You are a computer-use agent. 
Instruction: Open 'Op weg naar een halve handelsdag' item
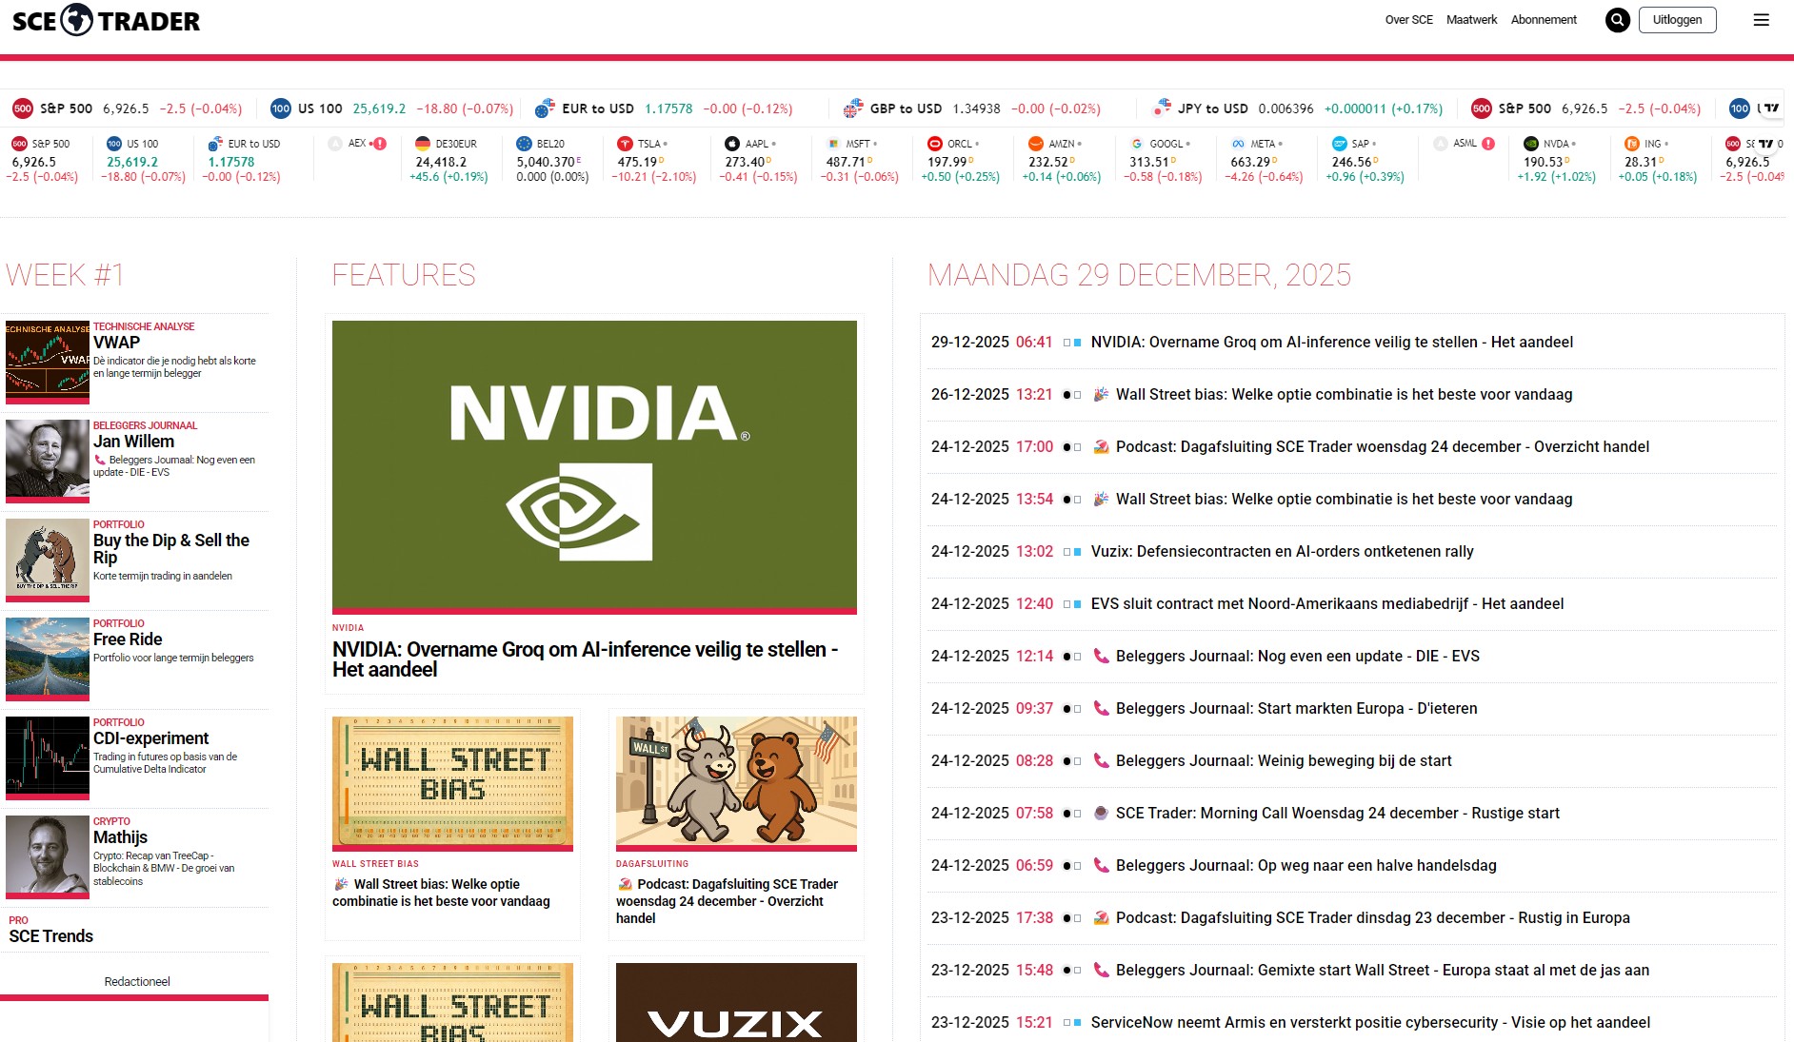tap(1306, 865)
